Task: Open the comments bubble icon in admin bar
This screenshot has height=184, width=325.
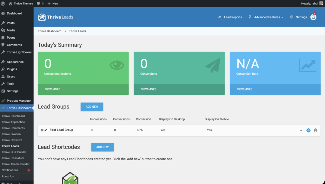Action: click(x=40, y=3)
